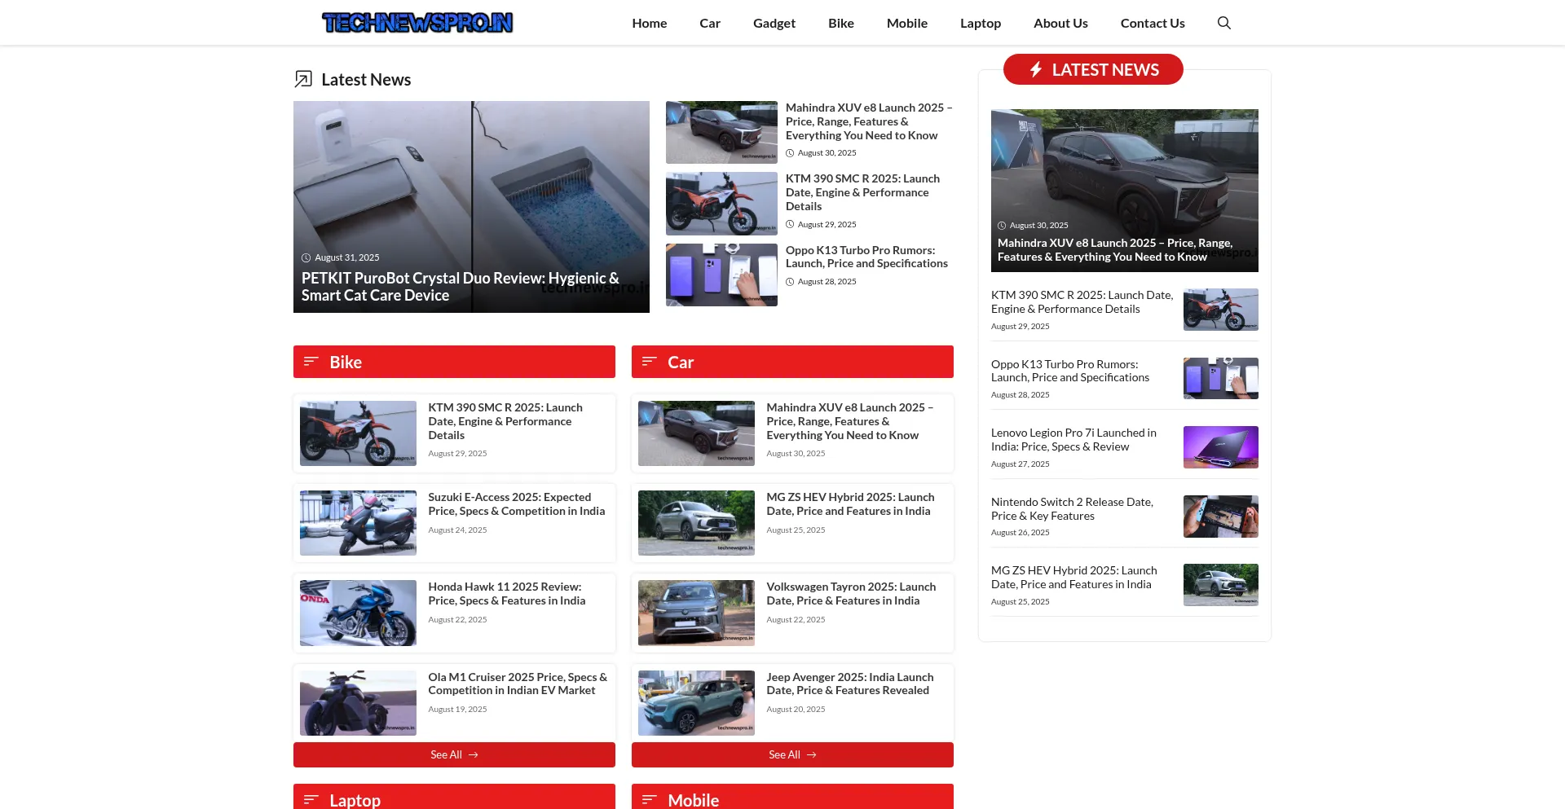Click Lenovo Legion laptop sidebar thumbnail
Image resolution: width=1565 pixels, height=809 pixels.
click(x=1221, y=447)
